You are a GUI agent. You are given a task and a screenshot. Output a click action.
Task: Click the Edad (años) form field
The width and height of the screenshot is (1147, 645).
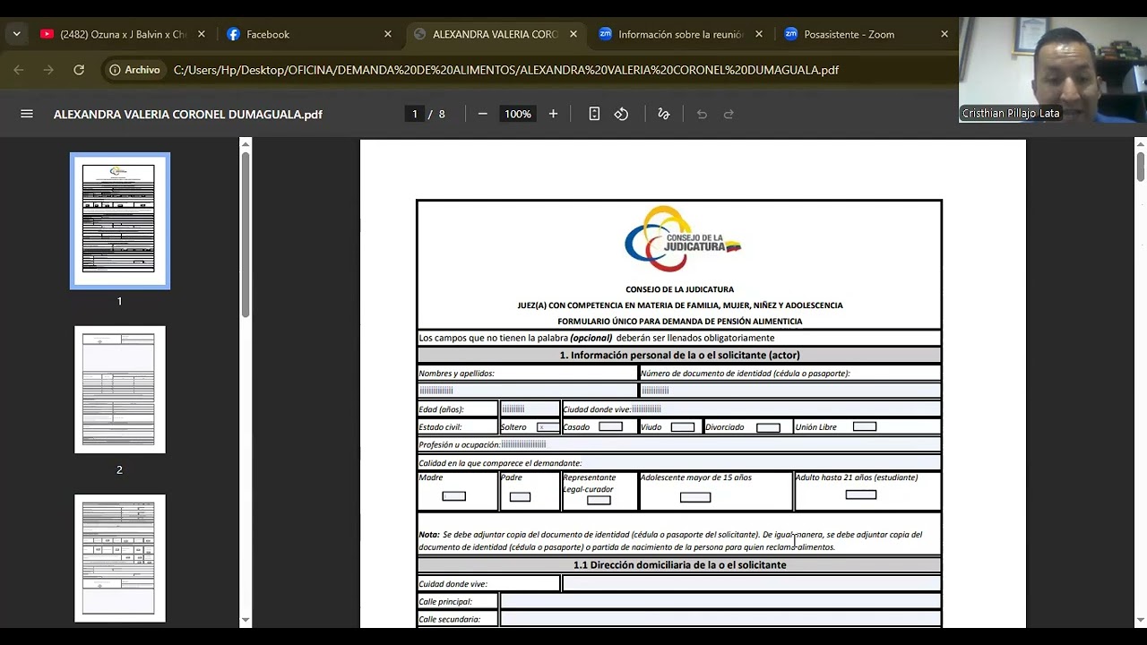click(530, 409)
